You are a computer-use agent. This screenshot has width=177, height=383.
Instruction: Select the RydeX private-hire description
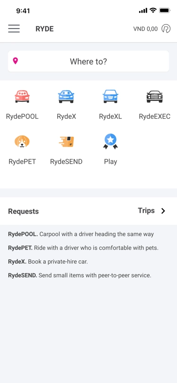pos(48,262)
